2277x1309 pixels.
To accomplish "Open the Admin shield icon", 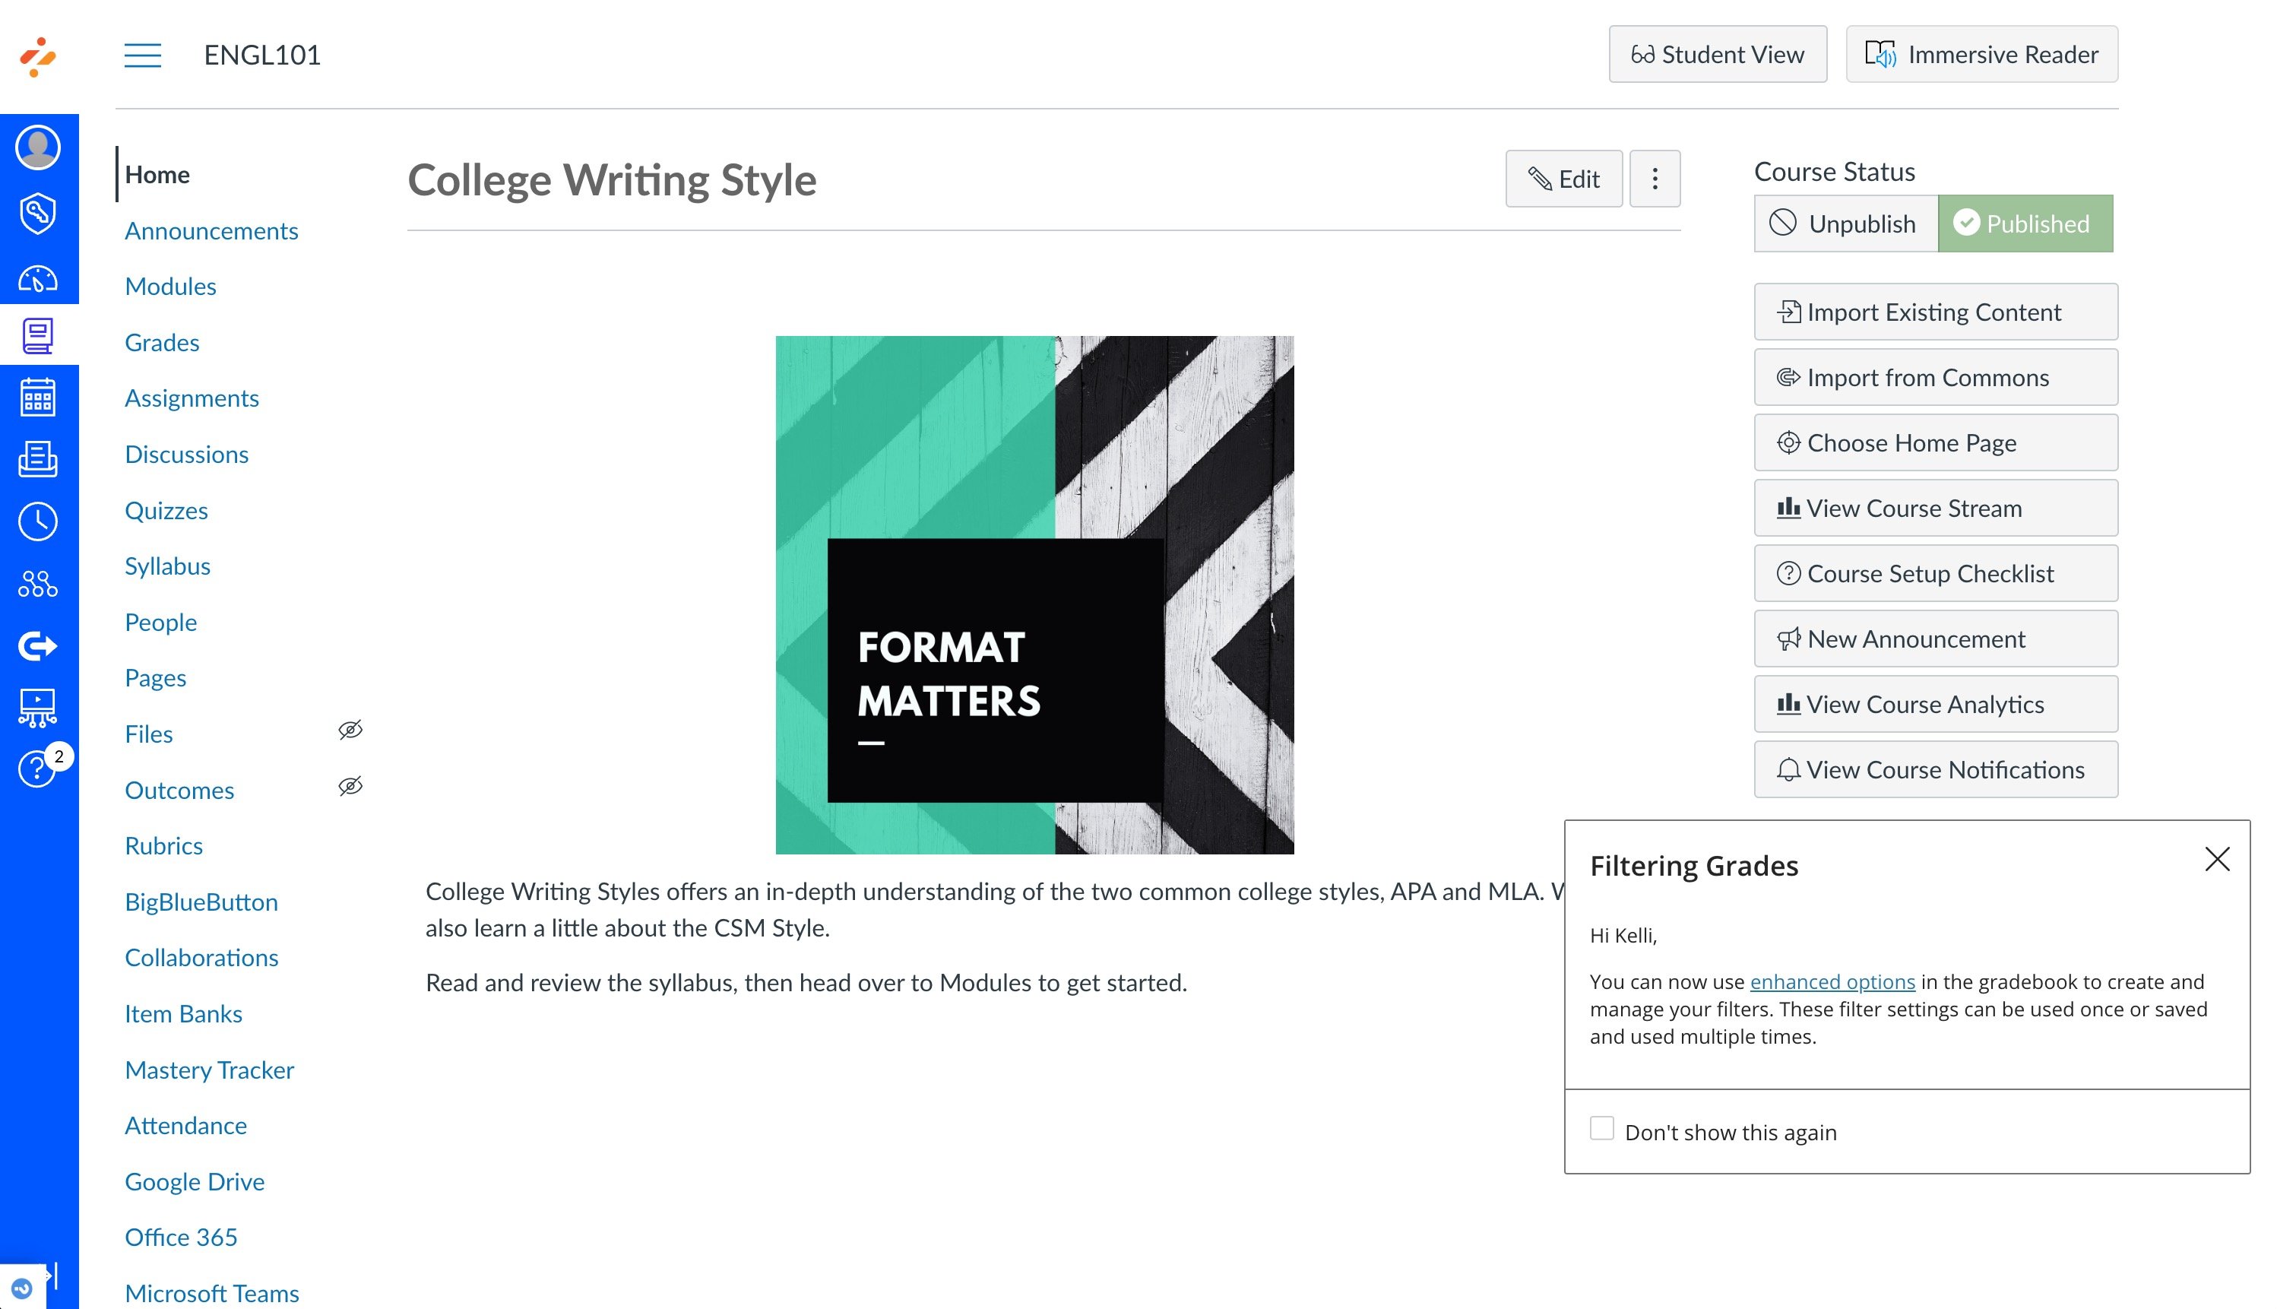I will pos(38,213).
